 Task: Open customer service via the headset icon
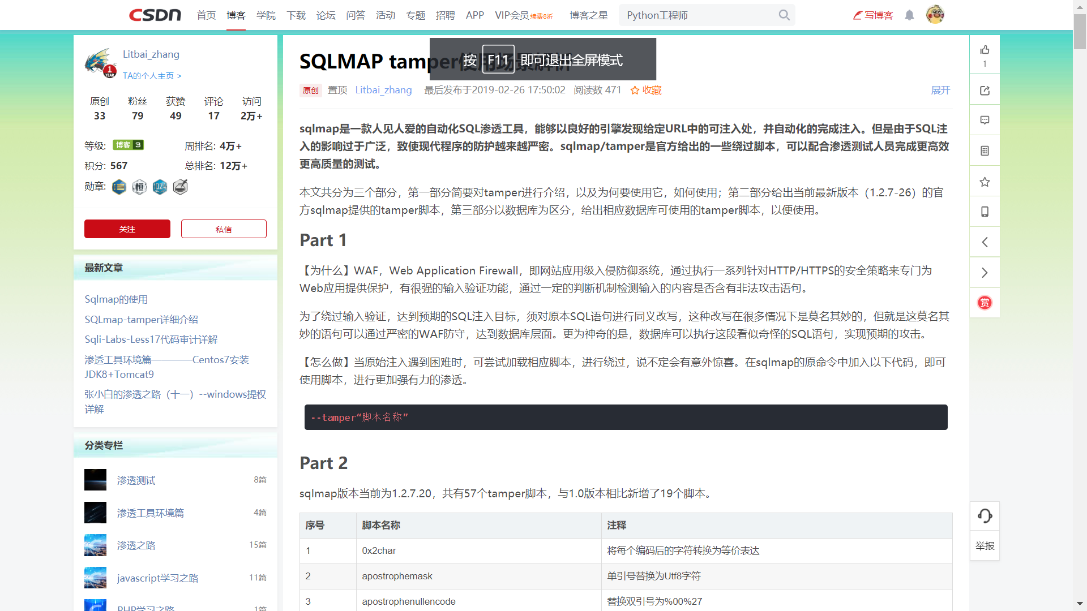coord(985,515)
